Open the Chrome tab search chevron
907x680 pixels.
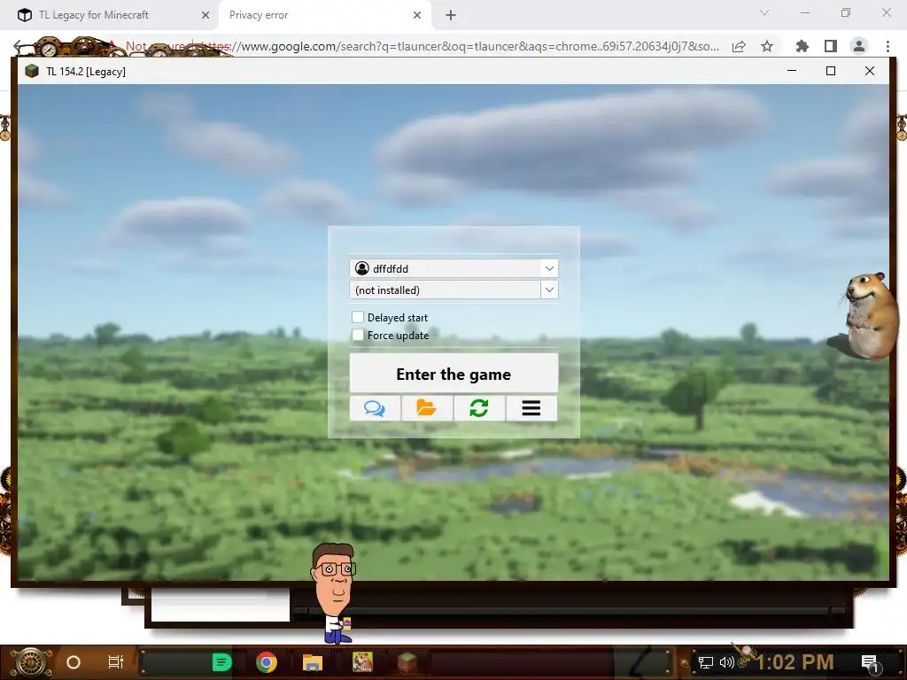(764, 12)
